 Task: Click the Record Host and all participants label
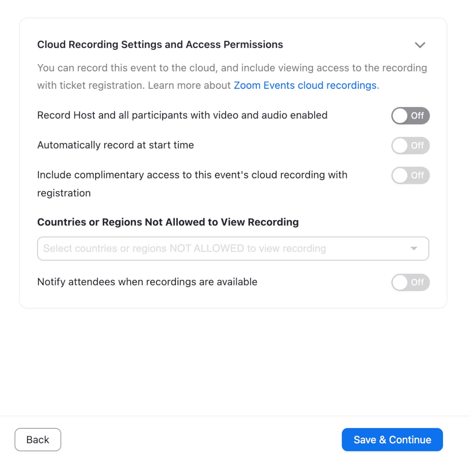click(182, 115)
